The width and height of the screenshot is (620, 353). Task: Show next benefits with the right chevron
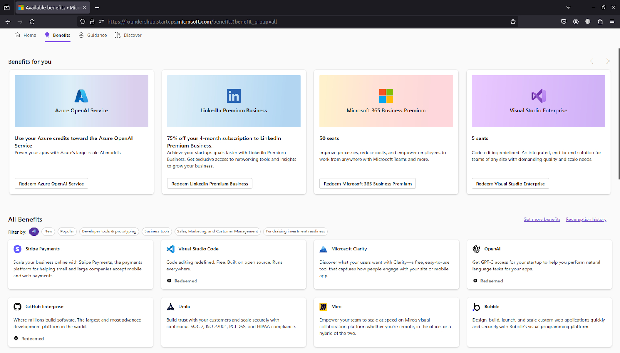tap(608, 61)
